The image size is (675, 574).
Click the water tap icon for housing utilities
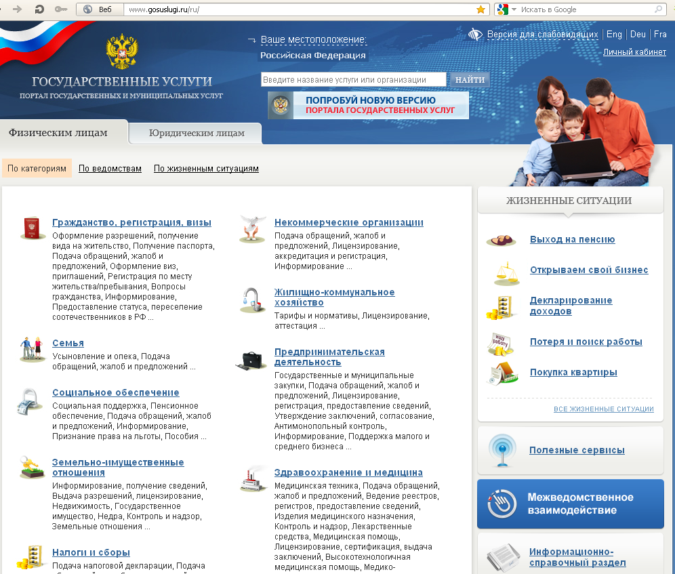pyautogui.click(x=253, y=300)
